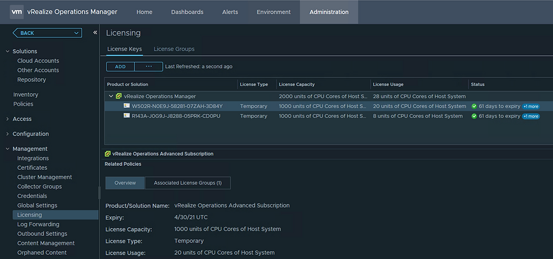Image resolution: width=553 pixels, height=259 pixels.
Task: Expand the Access section
Action: pos(8,119)
